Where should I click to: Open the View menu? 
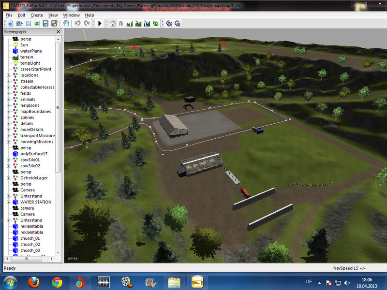tap(53, 15)
